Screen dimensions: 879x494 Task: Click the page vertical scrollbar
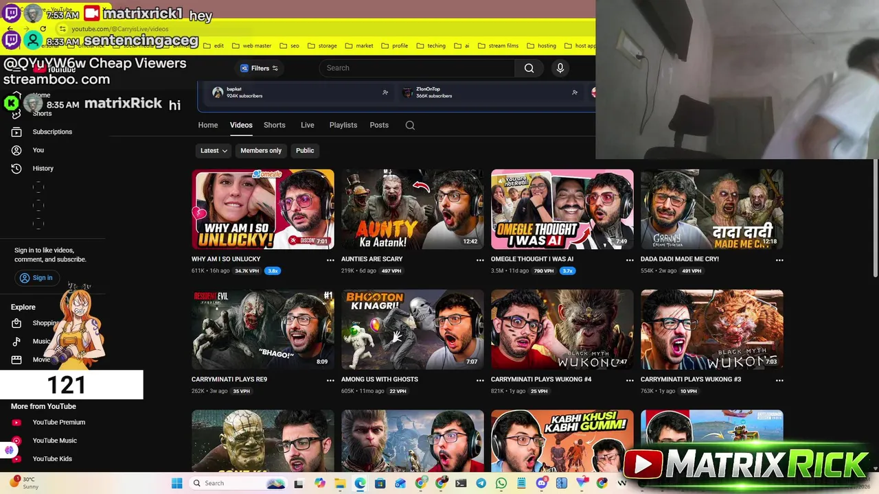coord(875,218)
